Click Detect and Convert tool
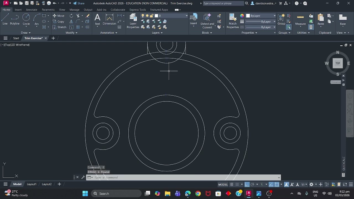The height and width of the screenshot is (199, 354). click(x=207, y=21)
